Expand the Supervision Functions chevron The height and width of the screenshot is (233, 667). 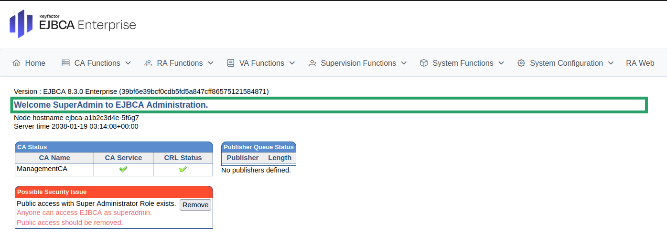(404, 63)
